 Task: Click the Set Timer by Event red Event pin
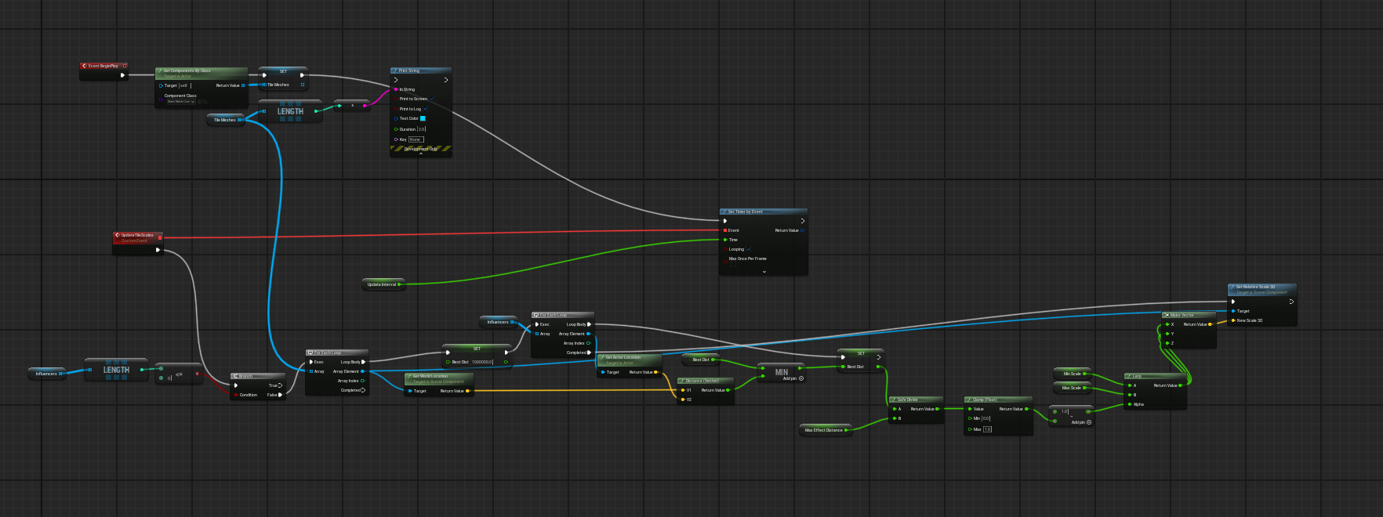tap(725, 230)
